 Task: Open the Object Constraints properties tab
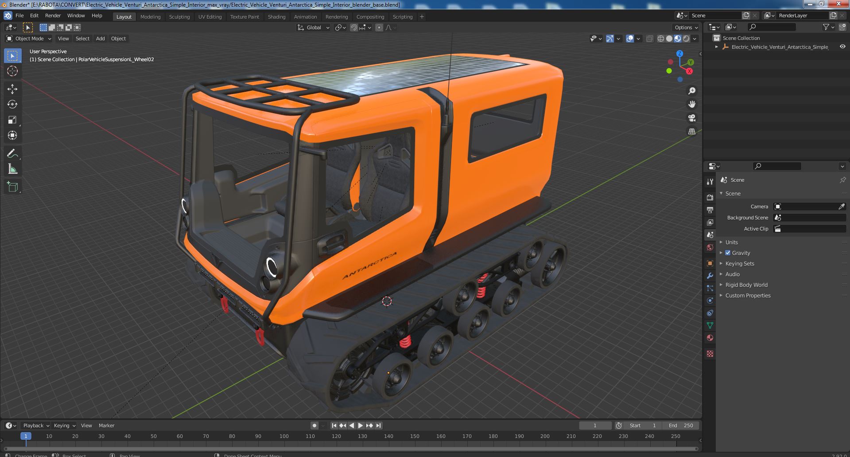710,313
